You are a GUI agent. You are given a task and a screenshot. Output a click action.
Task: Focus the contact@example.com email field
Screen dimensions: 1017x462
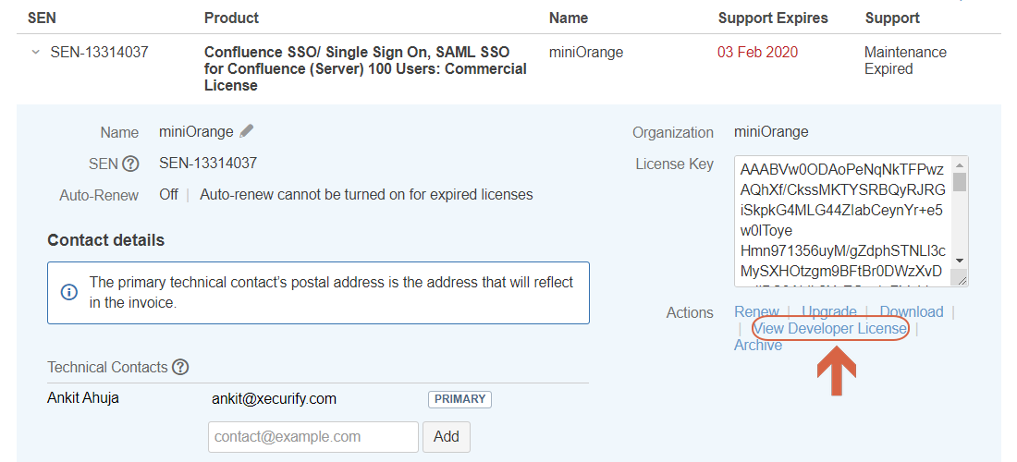click(x=313, y=437)
